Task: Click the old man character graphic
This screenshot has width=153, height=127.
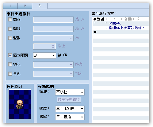Action: 20,104
